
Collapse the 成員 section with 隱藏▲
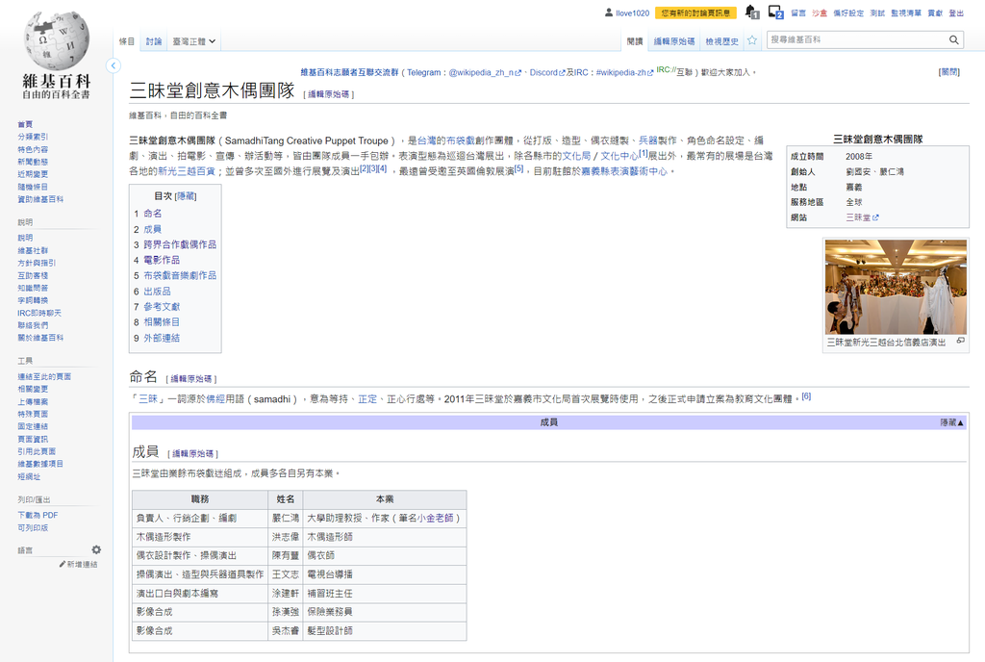[x=951, y=422]
